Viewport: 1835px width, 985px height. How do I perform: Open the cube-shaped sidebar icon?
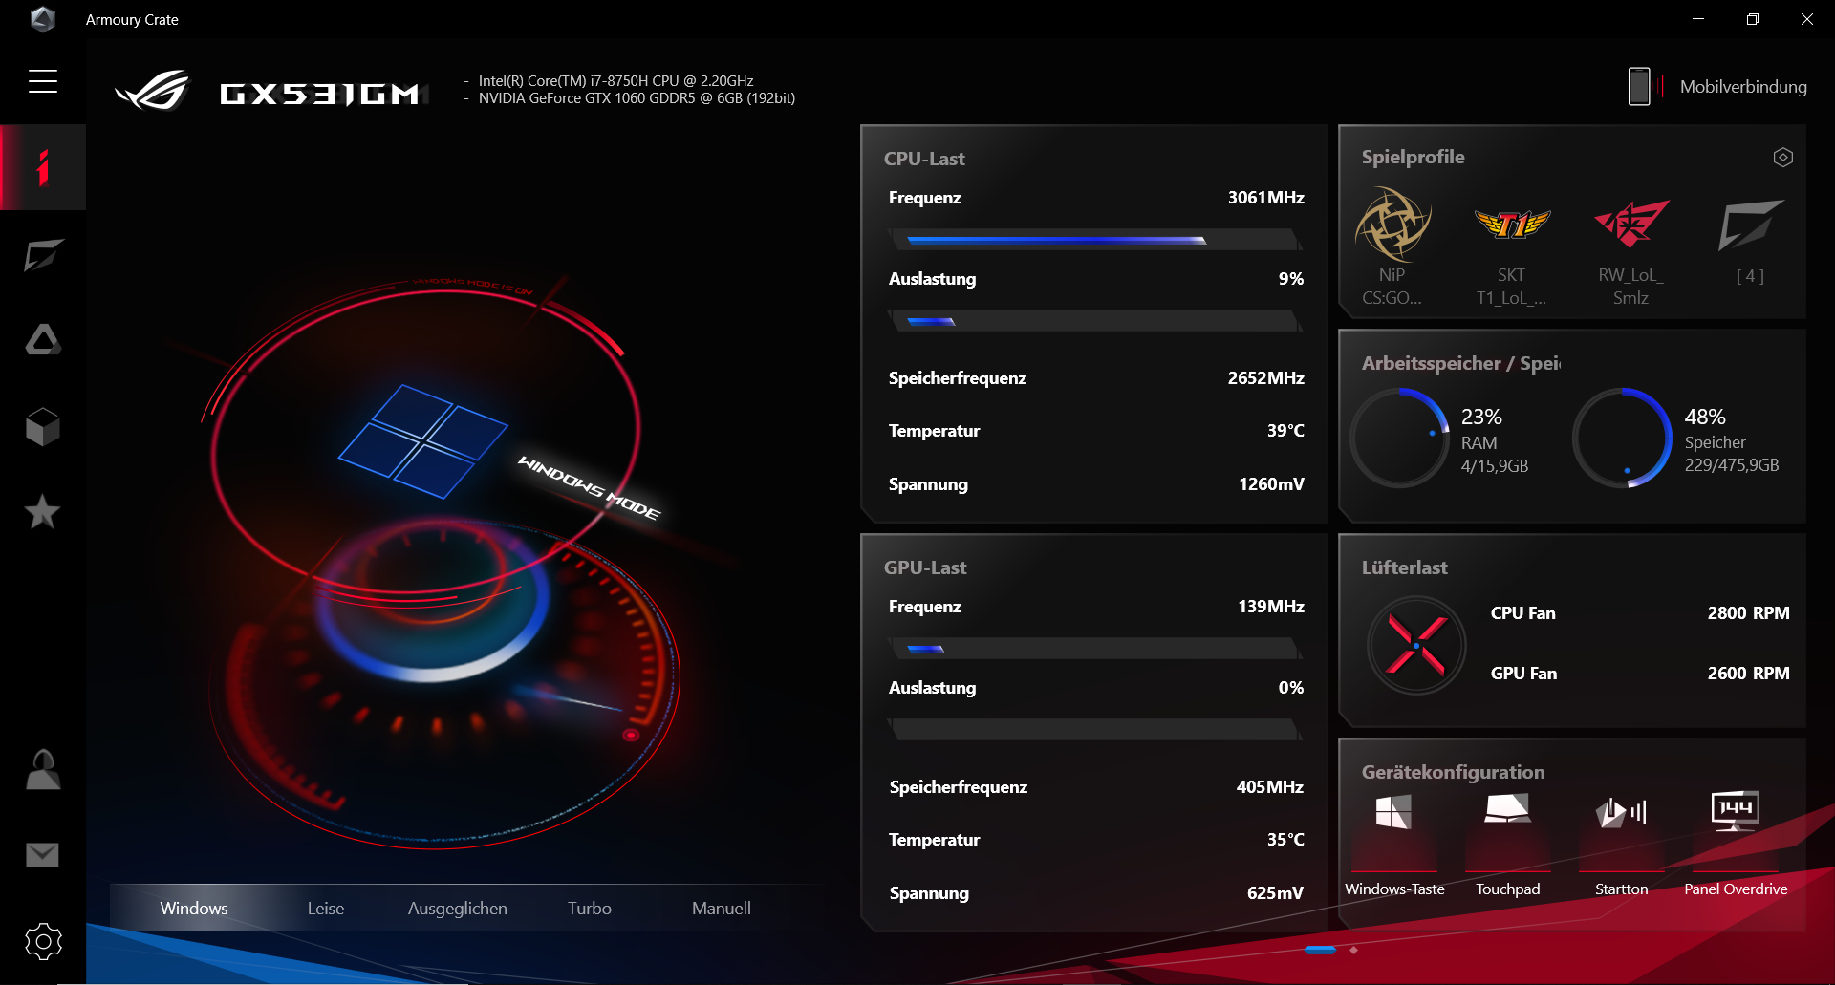(x=43, y=426)
